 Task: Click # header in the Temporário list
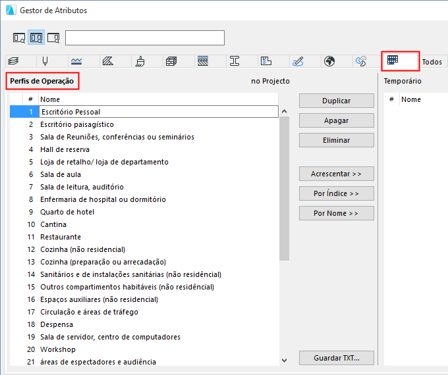[391, 99]
